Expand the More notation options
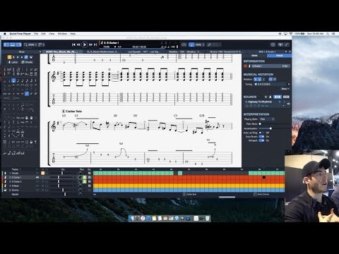The image size is (339, 254). pos(285,89)
